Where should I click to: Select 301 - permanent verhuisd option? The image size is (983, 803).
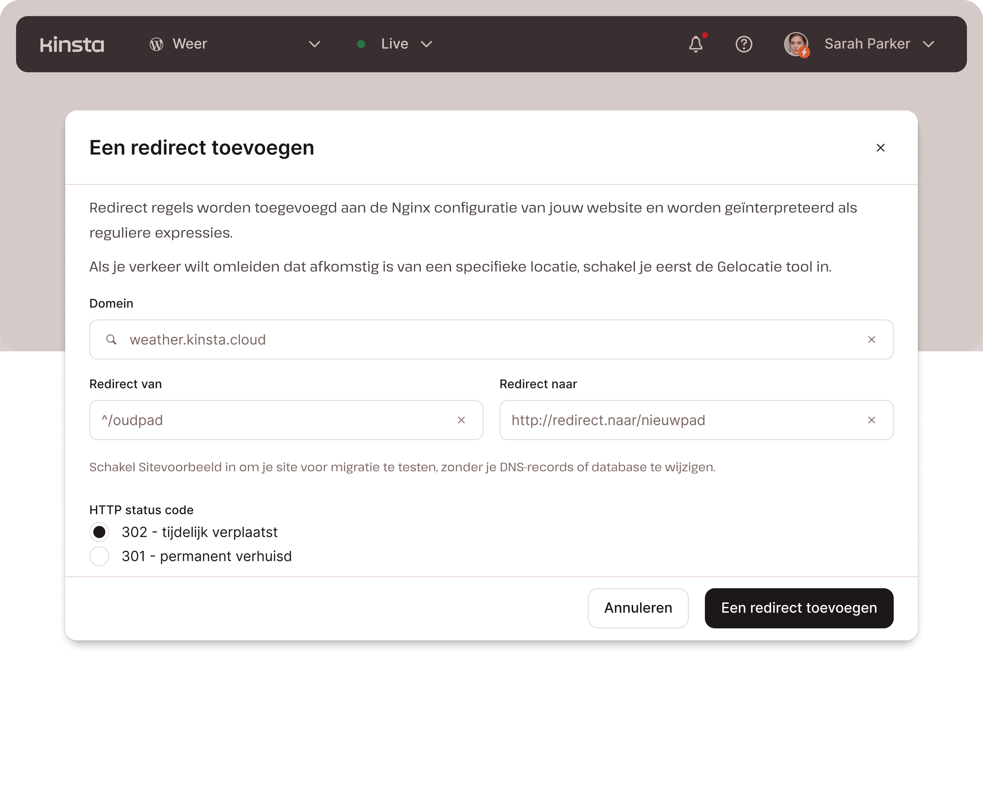99,556
